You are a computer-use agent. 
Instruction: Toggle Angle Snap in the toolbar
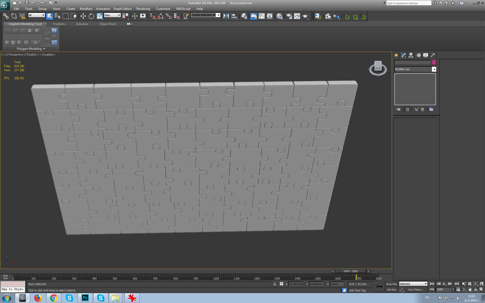click(x=160, y=16)
